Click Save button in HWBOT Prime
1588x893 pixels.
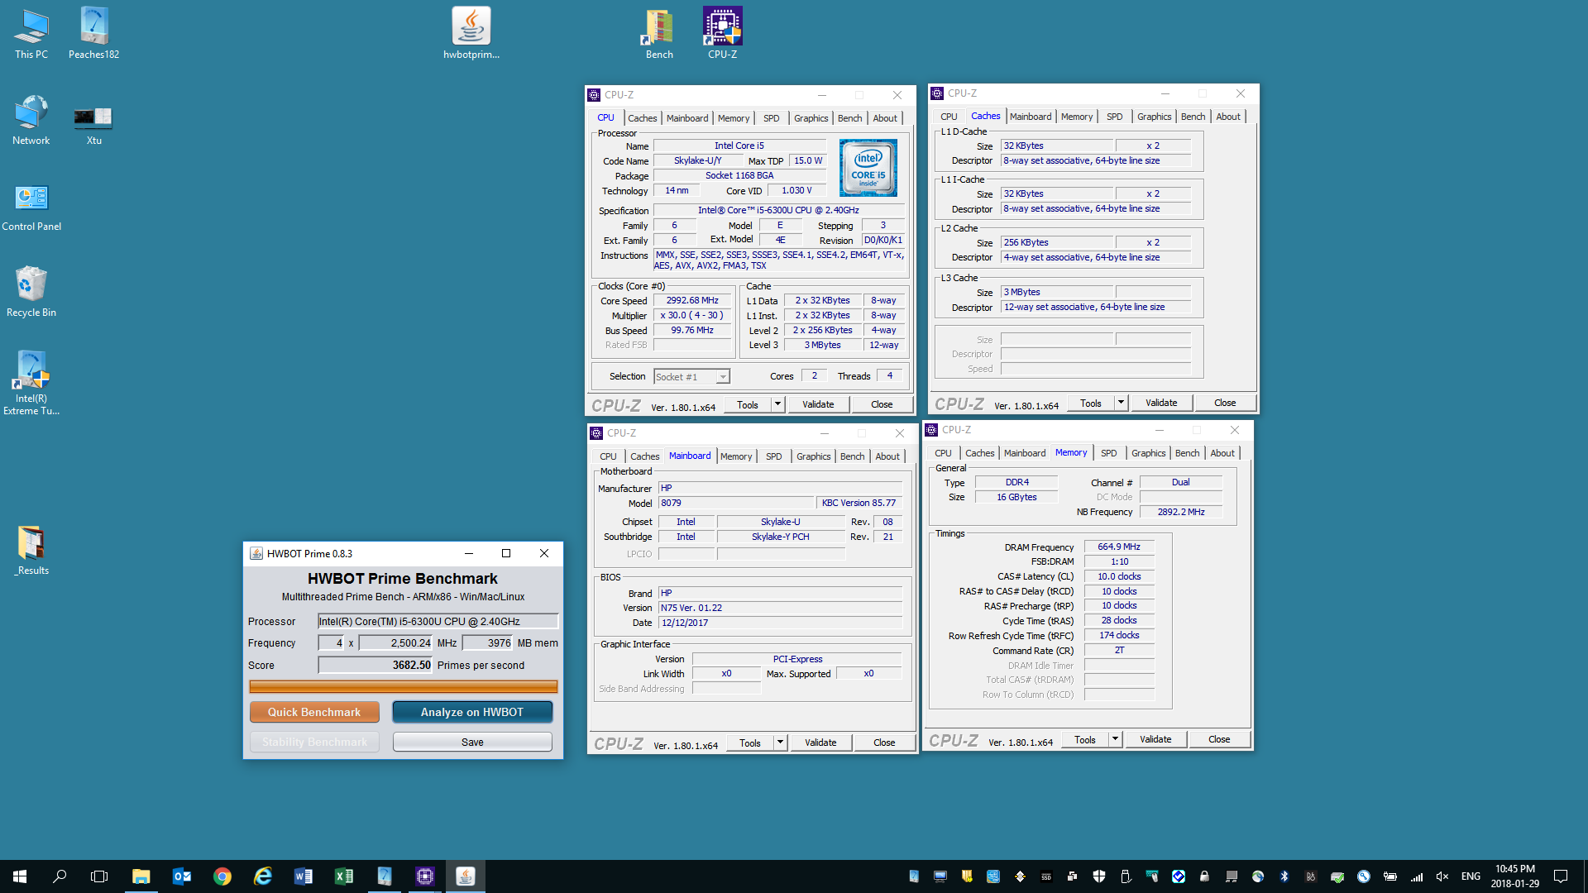[x=472, y=742]
